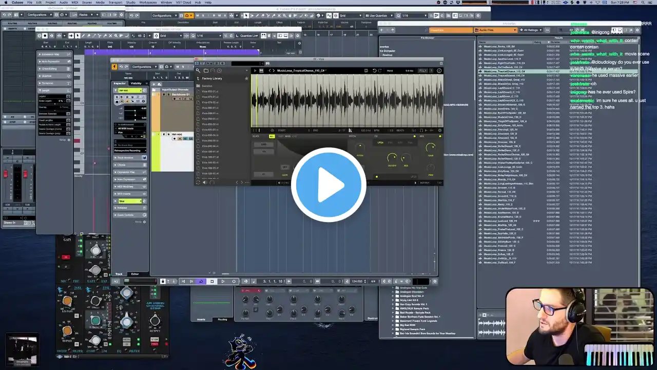Click the sample preview play arrow in Vice
The image size is (657, 370).
255,70
